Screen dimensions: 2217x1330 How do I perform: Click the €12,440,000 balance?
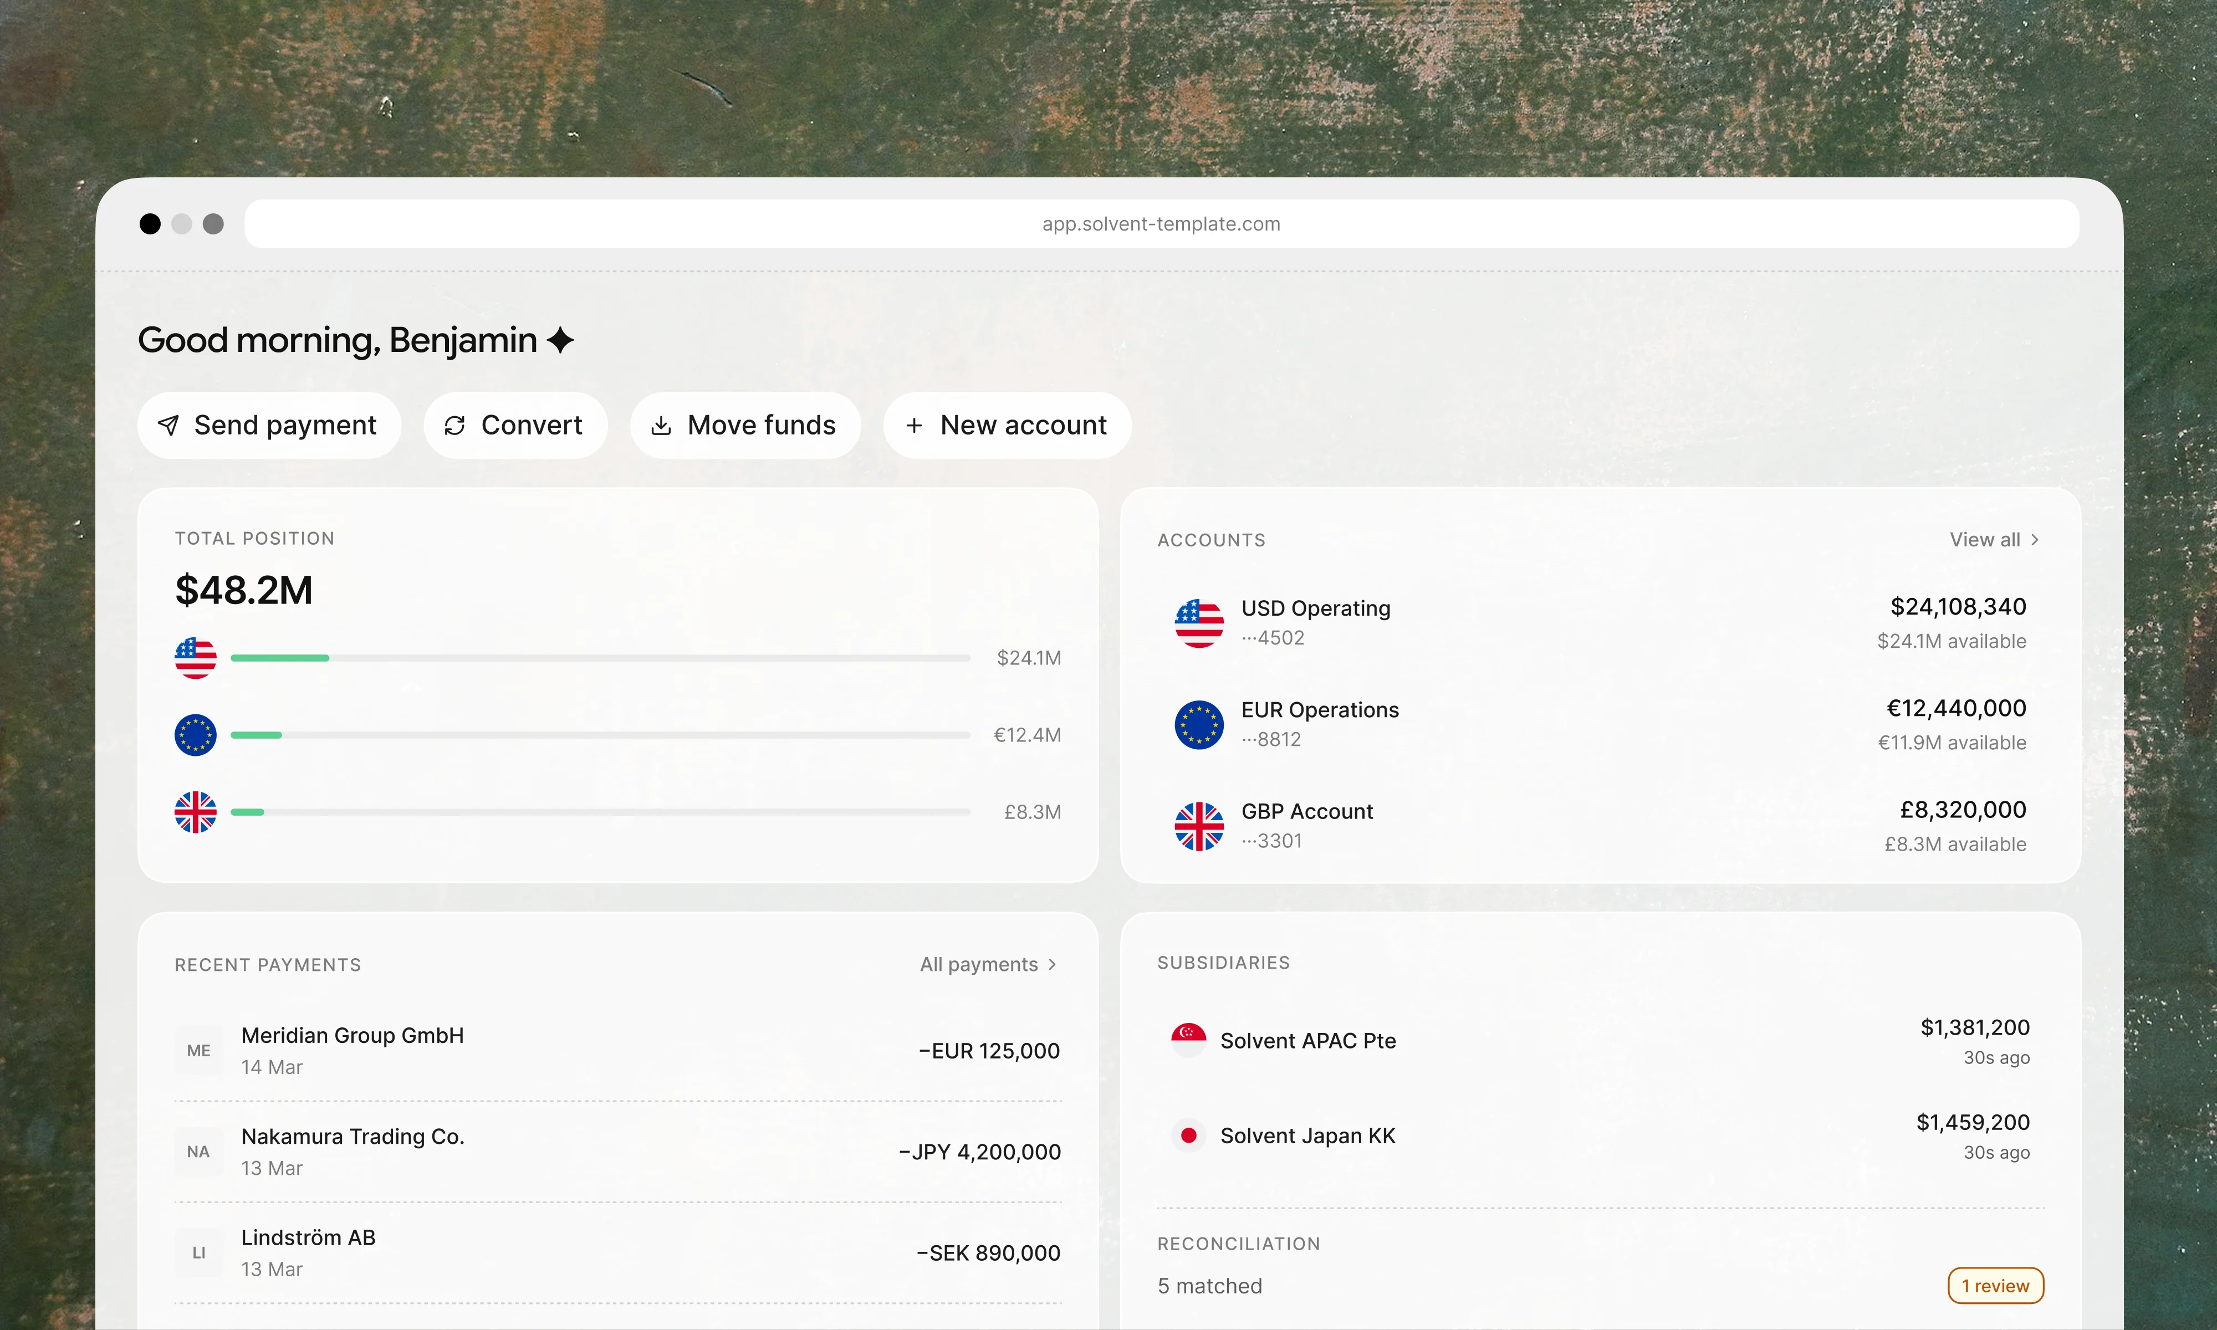pyautogui.click(x=1957, y=708)
